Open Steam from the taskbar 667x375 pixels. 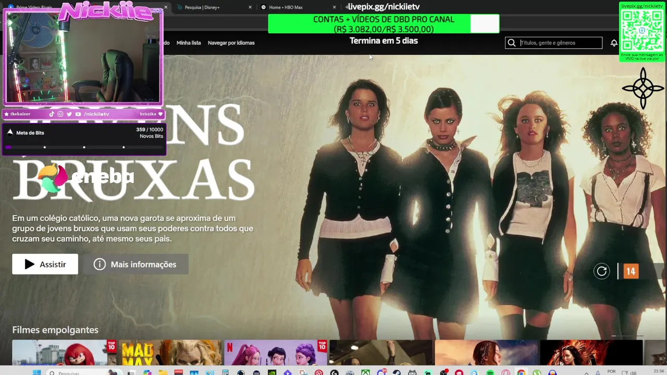click(x=397, y=372)
